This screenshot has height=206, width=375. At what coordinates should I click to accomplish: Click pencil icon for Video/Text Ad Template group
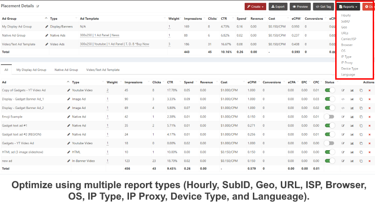click(x=46, y=44)
